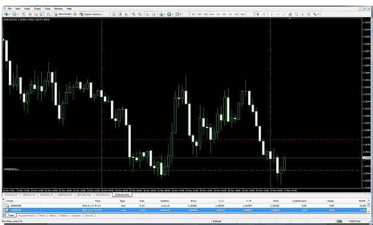Open the Arrows objects dropdown
373x225 pixels.
pos(316,14)
